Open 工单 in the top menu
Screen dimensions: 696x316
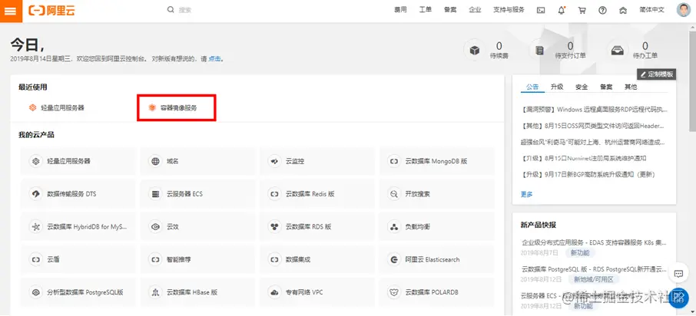coord(426,10)
